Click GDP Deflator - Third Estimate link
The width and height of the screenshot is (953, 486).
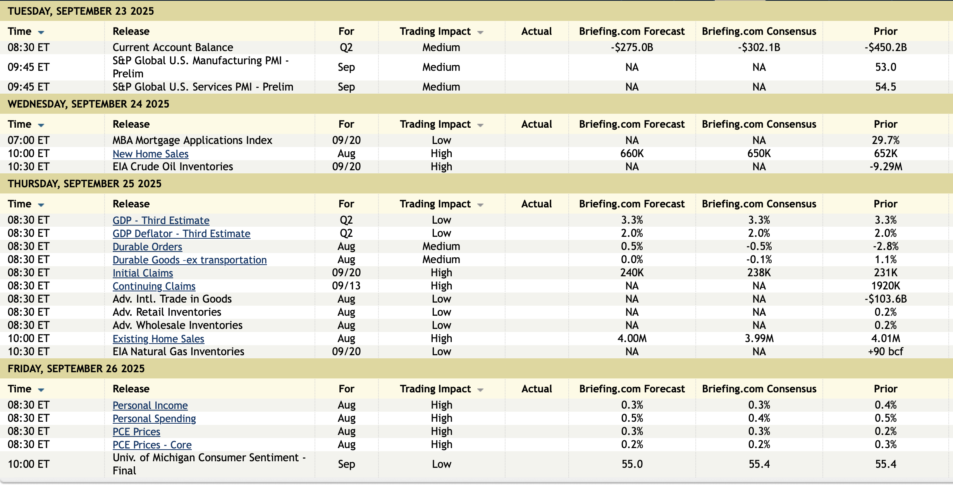[181, 234]
